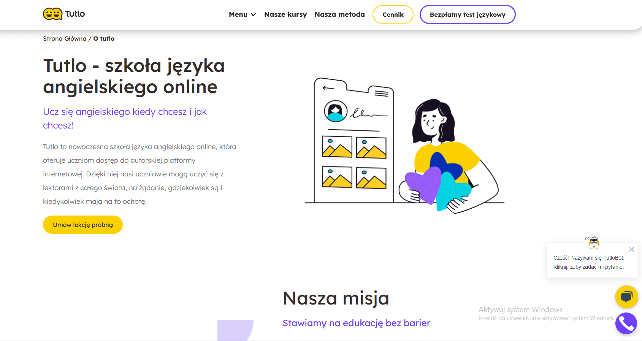The height and width of the screenshot is (341, 642).
Task: Click the TutloBot greeting message text
Action: click(588, 262)
